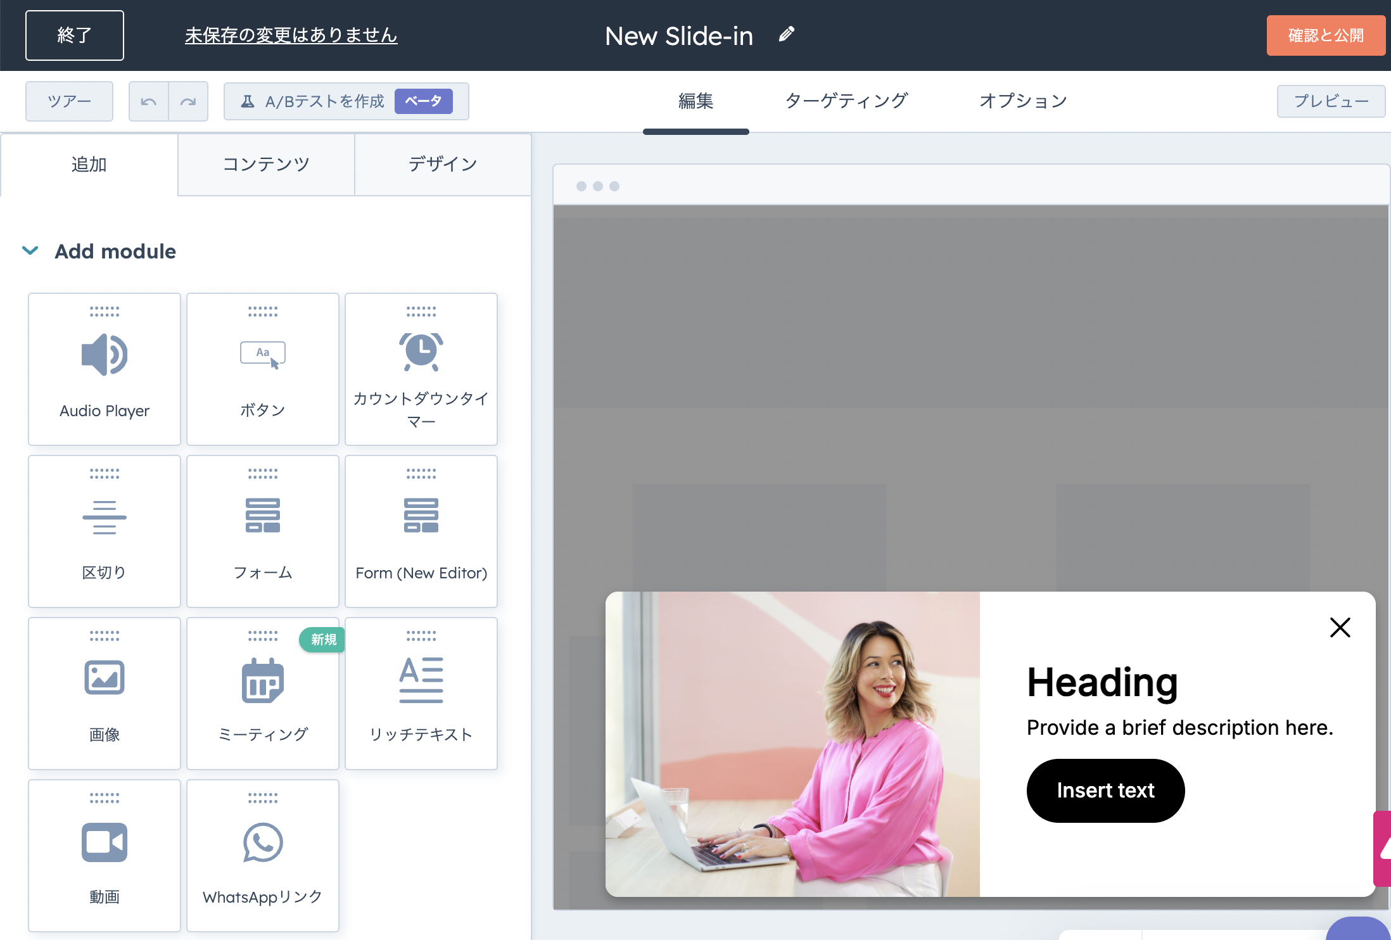Click the redo arrow button
The image size is (1391, 940).
click(188, 101)
